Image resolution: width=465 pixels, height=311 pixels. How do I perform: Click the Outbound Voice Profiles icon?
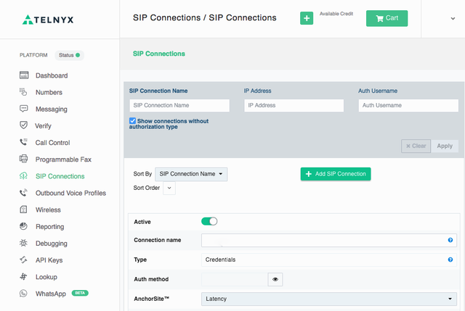23,193
